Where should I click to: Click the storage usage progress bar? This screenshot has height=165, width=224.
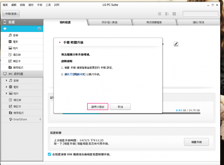(132, 113)
